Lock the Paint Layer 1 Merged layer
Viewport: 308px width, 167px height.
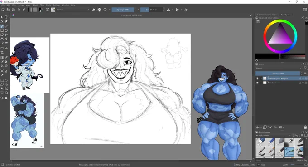tap(300, 79)
